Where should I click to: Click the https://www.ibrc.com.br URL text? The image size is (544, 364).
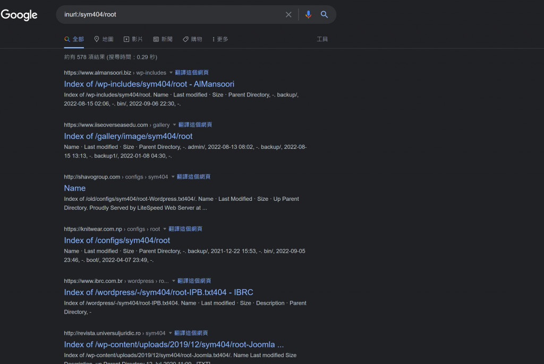click(93, 281)
